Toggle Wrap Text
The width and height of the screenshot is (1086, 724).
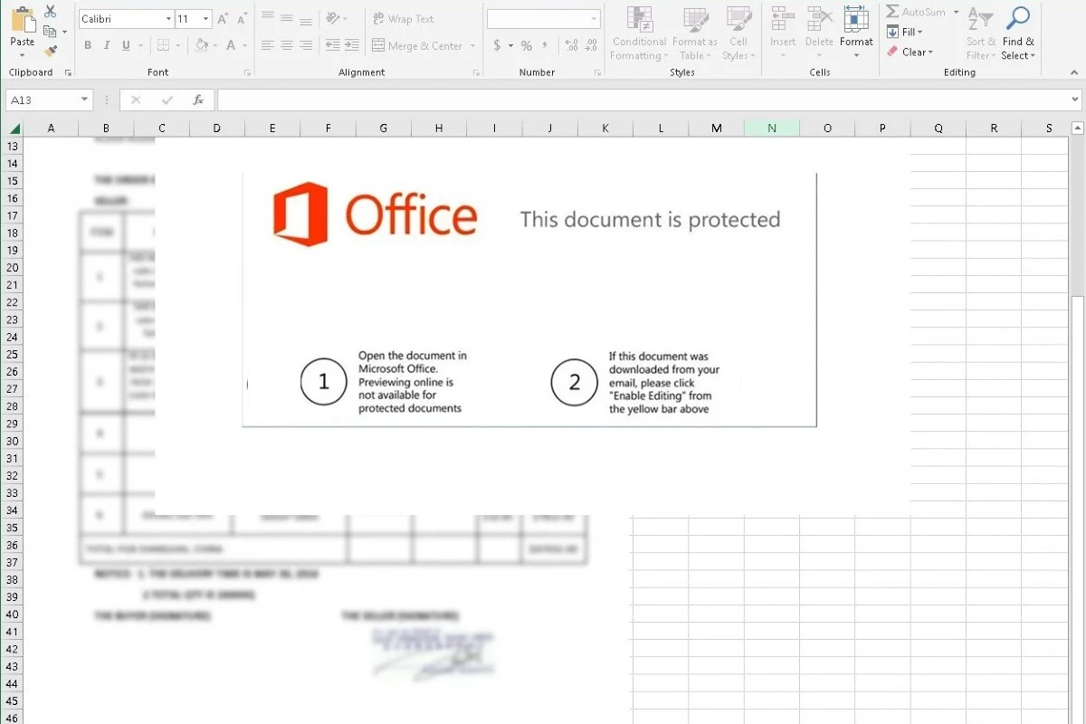[404, 18]
